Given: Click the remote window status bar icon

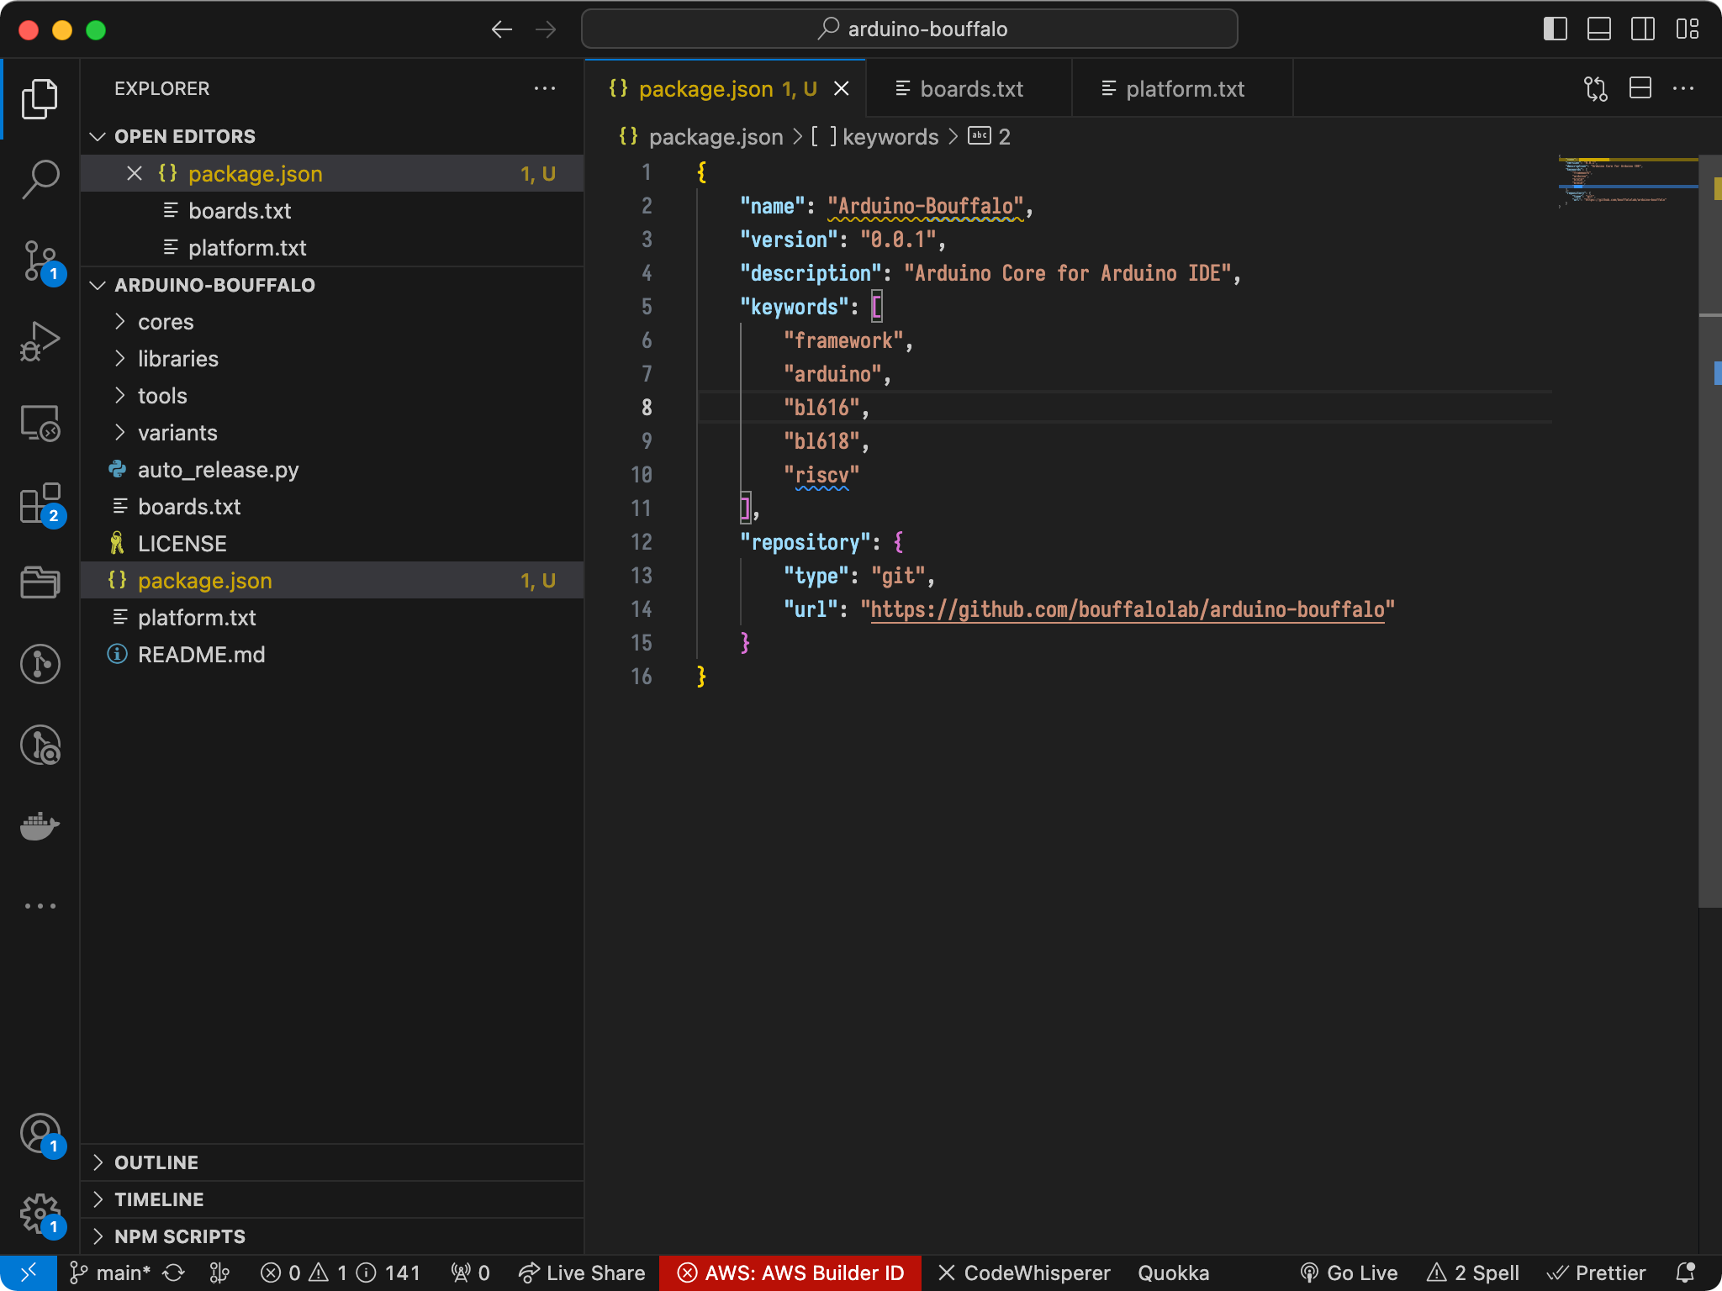Looking at the screenshot, I should point(28,1273).
